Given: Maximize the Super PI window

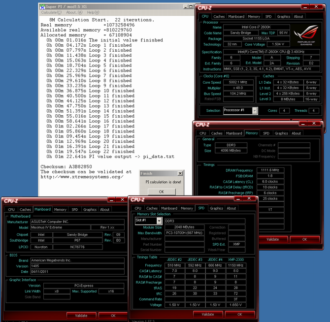Looking at the screenshot, I should (x=191, y=7).
